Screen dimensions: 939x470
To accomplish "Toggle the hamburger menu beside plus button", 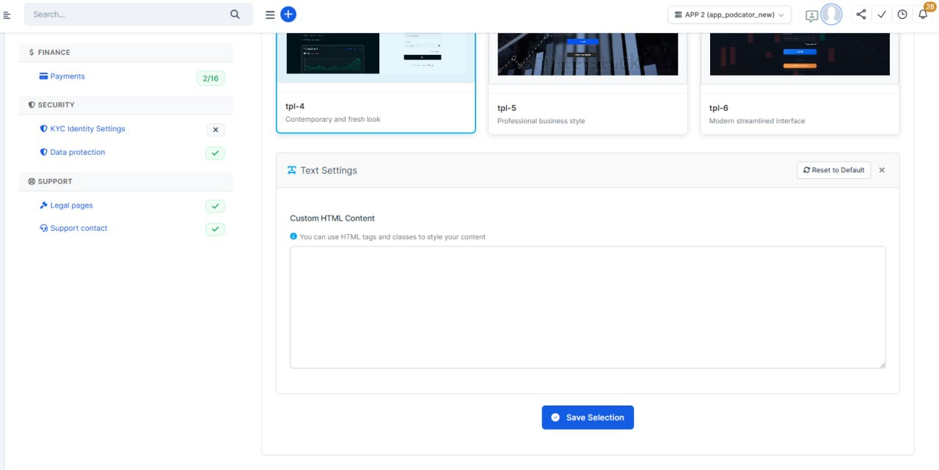I will click(x=270, y=15).
